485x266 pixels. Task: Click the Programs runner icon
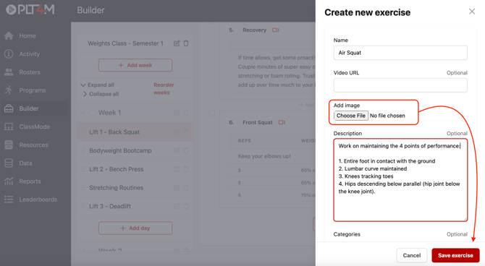[x=9, y=90]
